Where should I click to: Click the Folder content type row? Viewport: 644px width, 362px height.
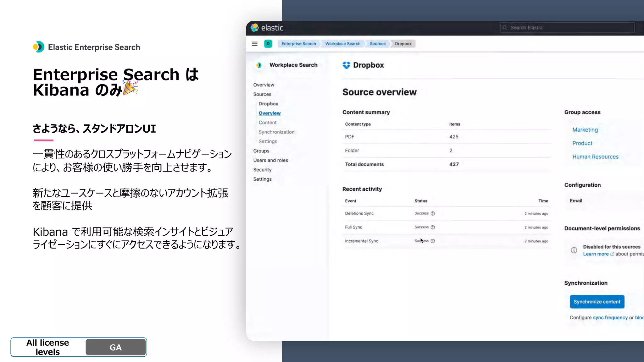click(x=446, y=151)
